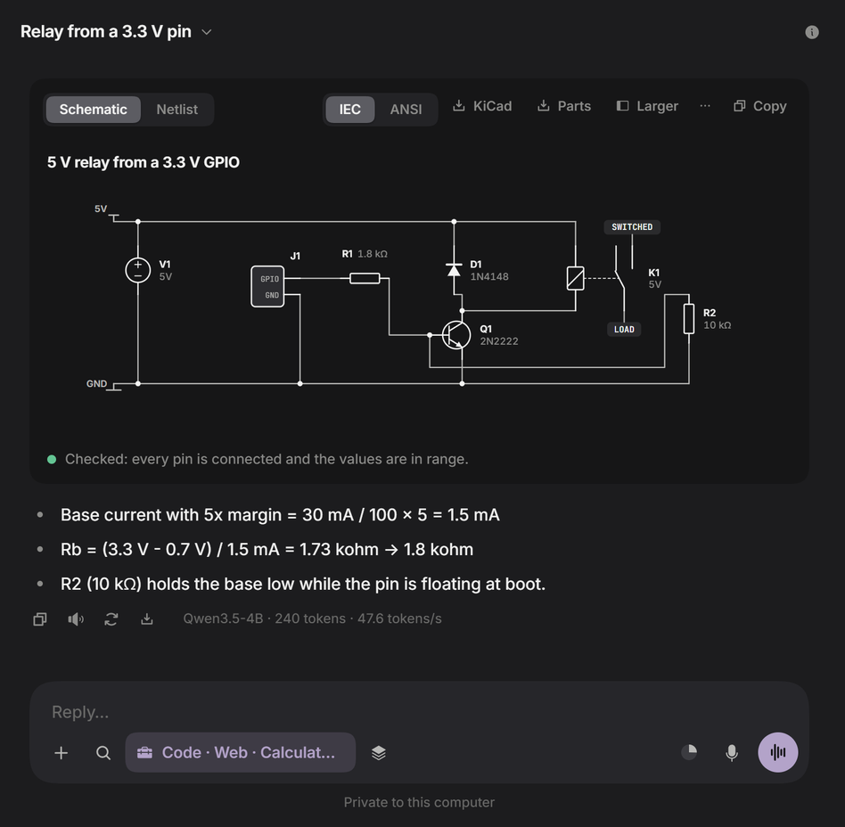
Task: Click the 'Rb = (3.3 V - 0.7 V)' line
Action: tap(267, 550)
